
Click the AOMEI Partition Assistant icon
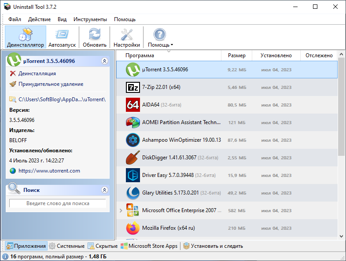coord(133,122)
